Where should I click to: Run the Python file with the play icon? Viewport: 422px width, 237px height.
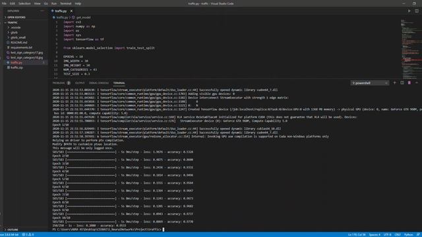(x=409, y=11)
